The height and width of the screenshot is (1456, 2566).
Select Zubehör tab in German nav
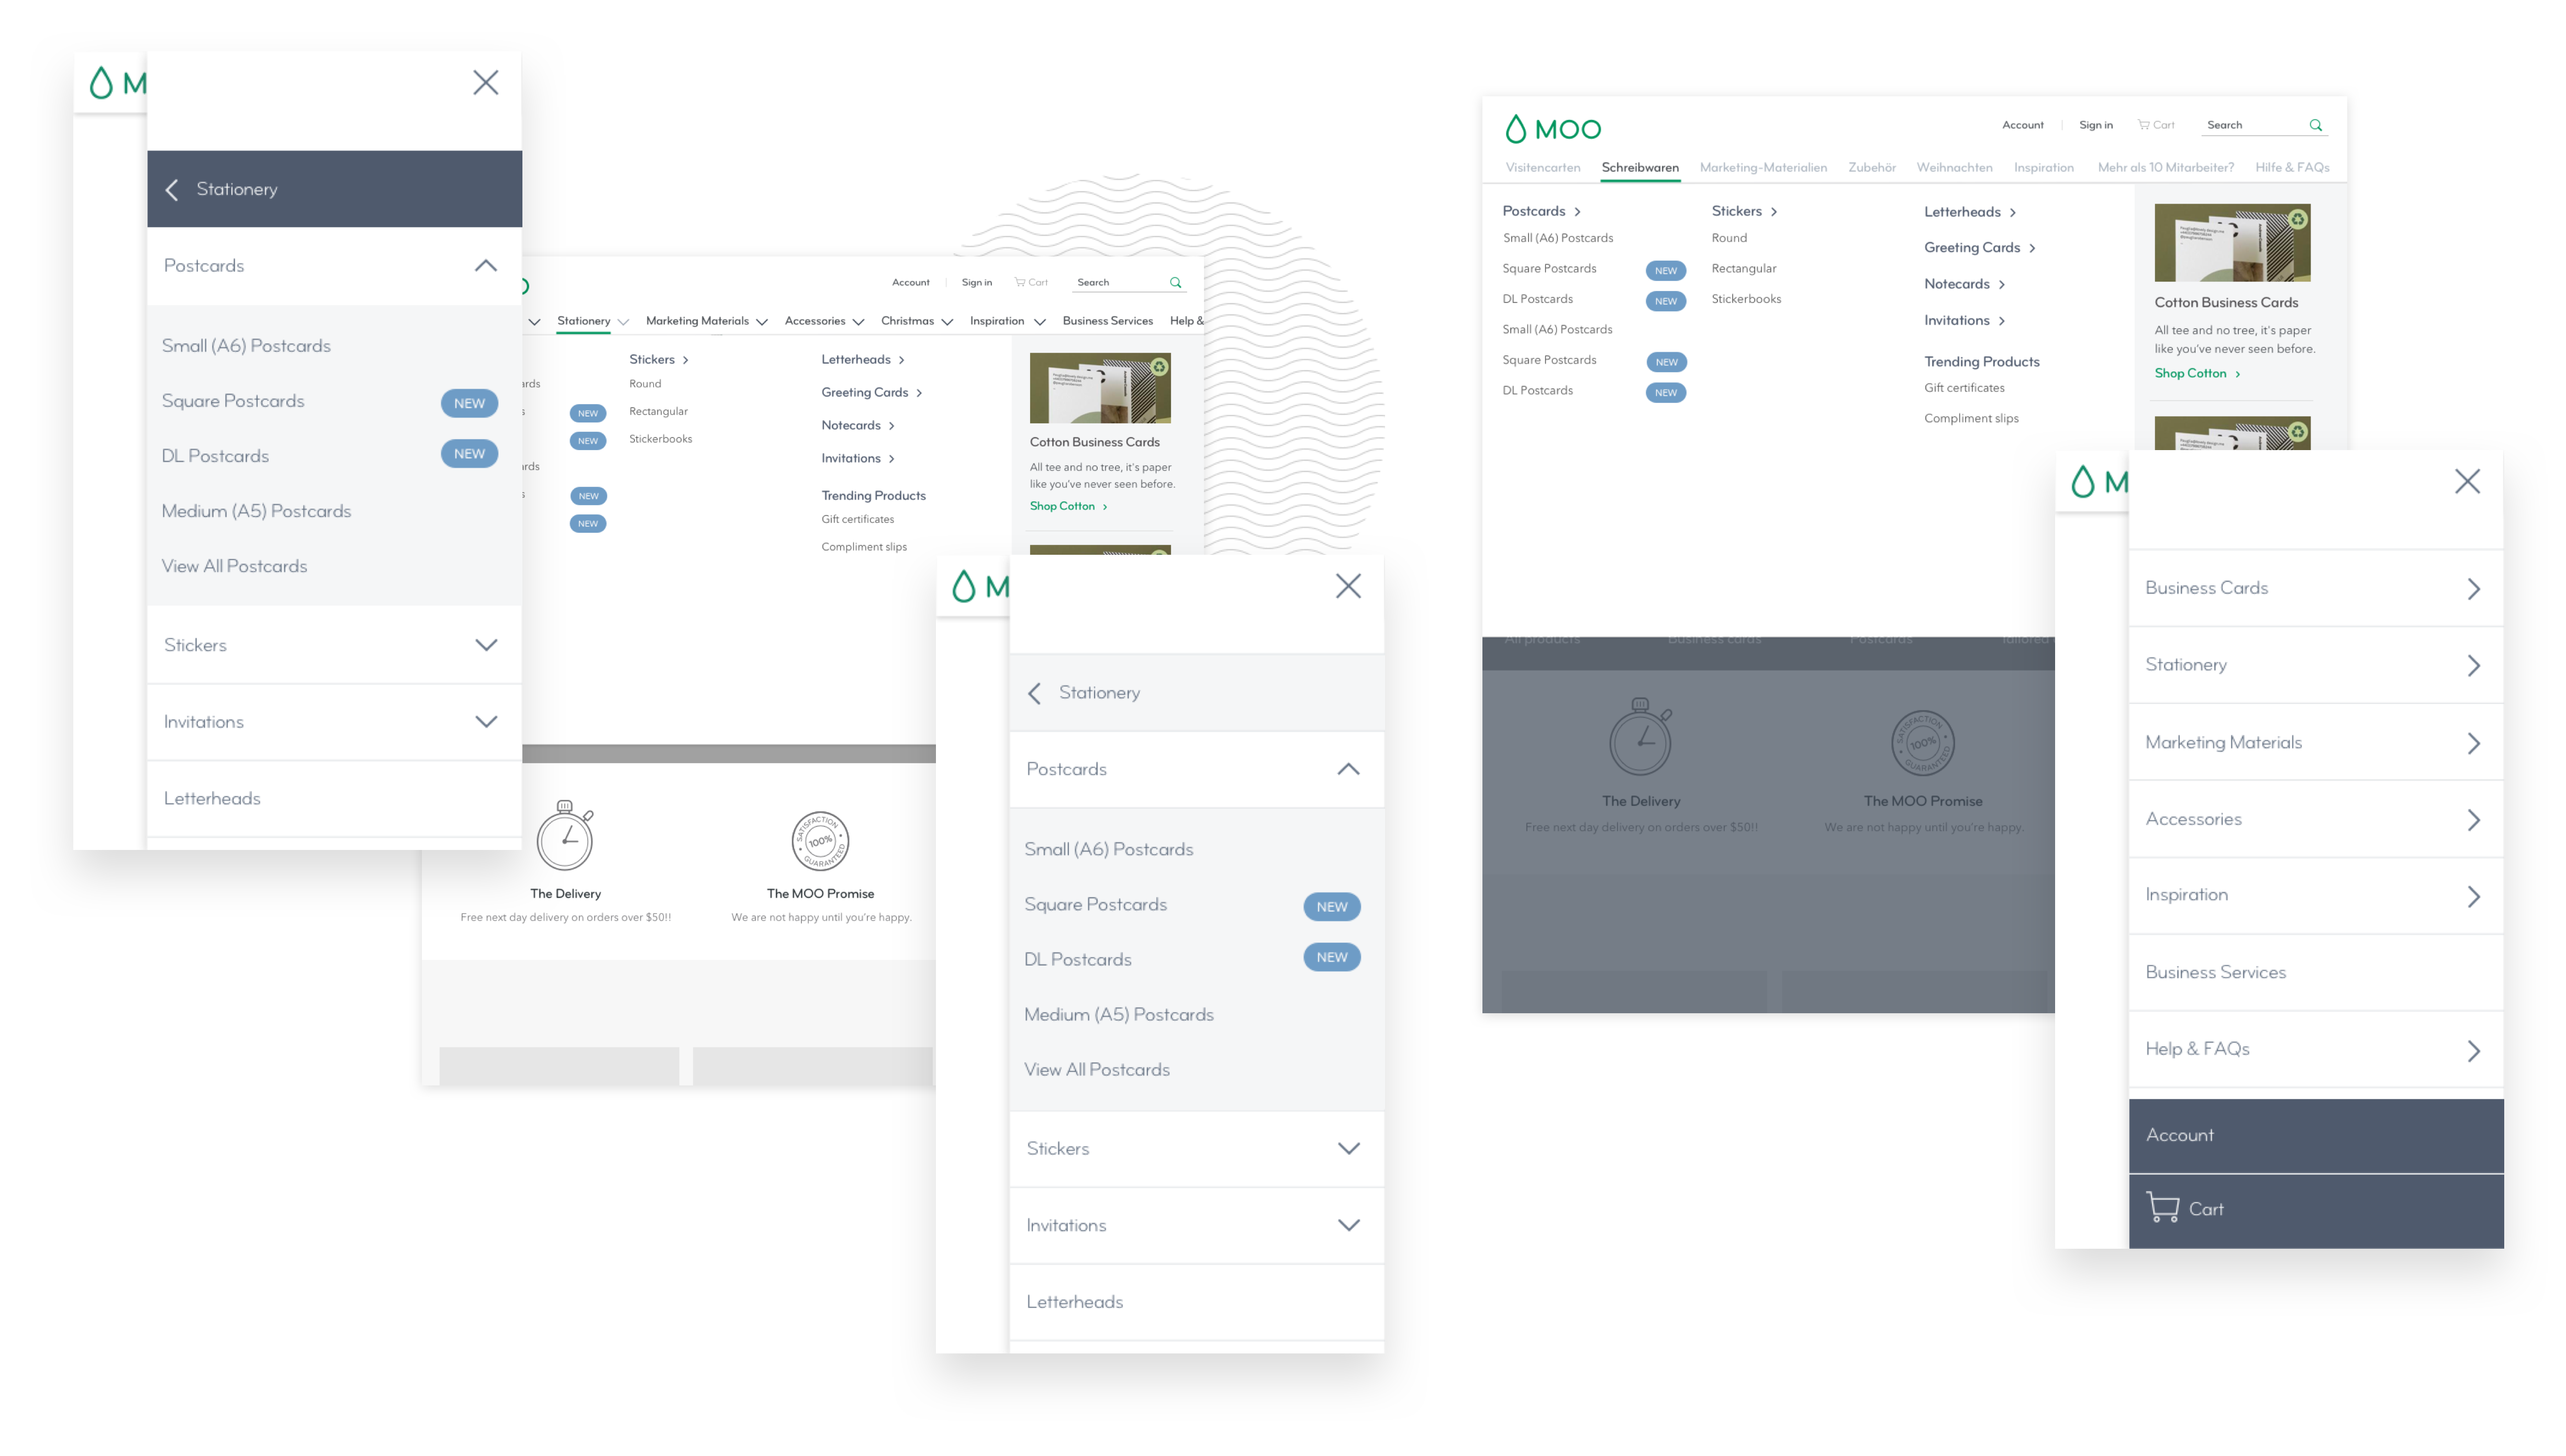point(1871,168)
